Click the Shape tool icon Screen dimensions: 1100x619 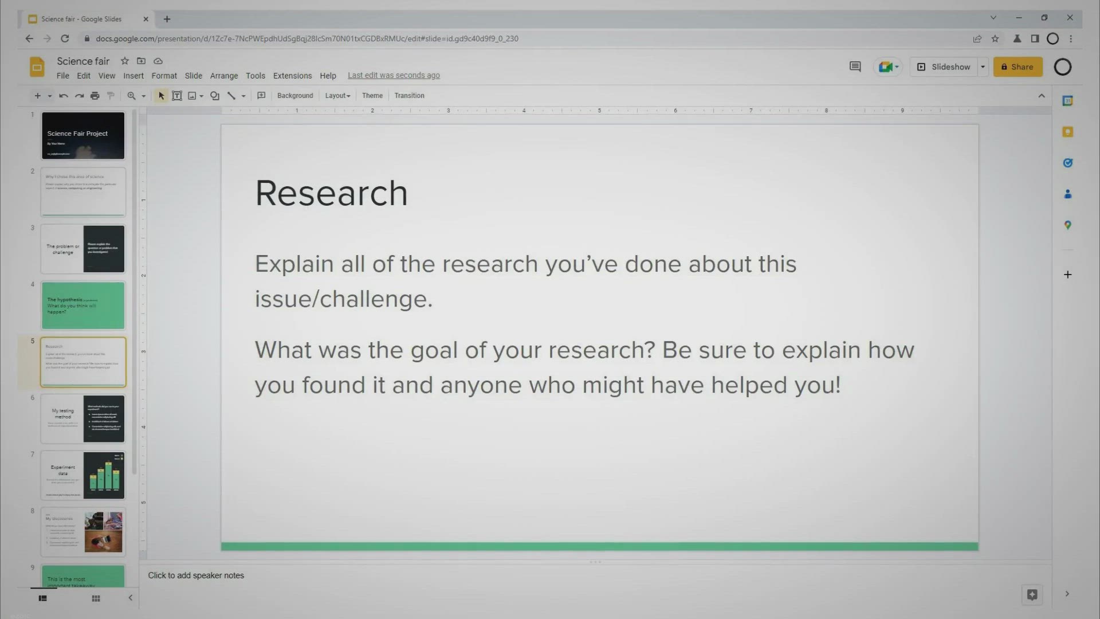click(215, 96)
